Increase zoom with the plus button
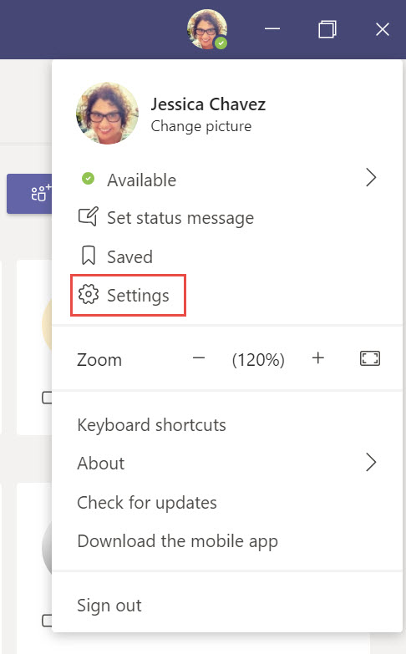Image resolution: width=406 pixels, height=654 pixels. (318, 357)
